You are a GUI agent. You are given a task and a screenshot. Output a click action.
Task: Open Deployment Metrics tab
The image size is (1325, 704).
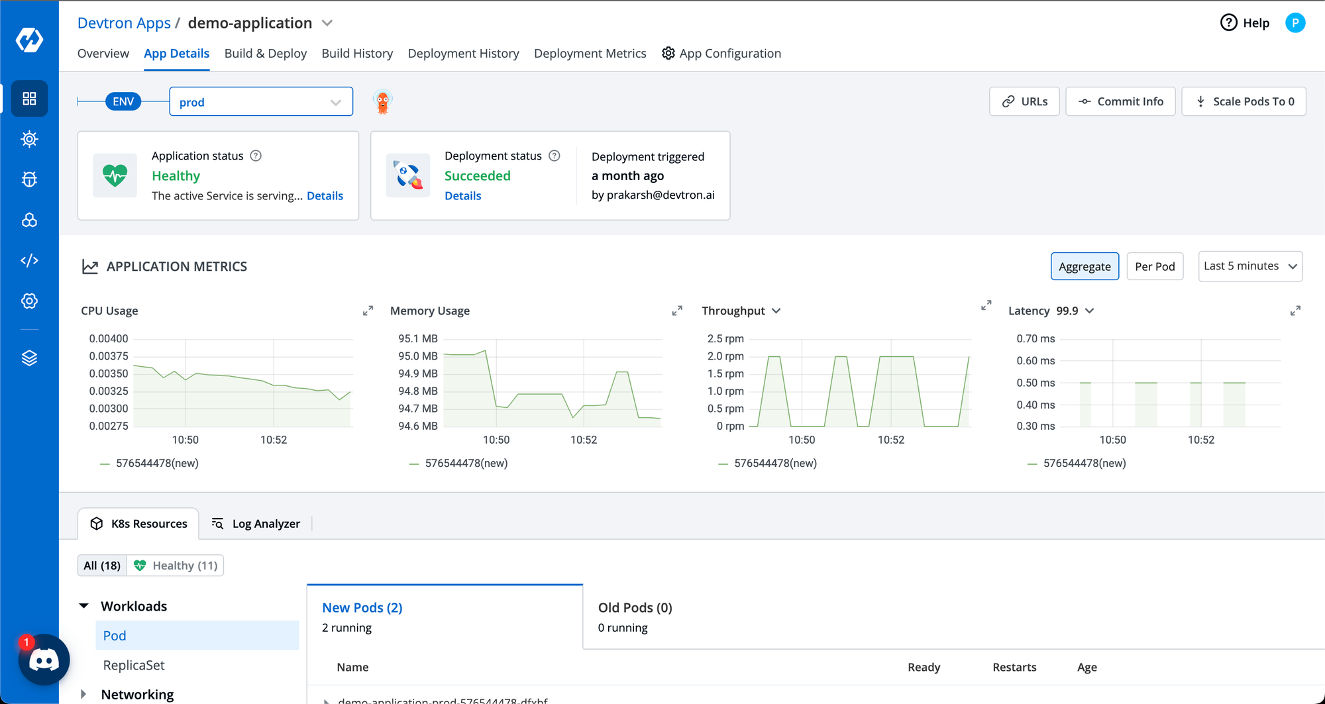coord(590,54)
